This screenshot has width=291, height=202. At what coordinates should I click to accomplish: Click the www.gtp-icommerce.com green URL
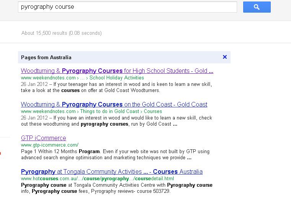tap(50, 145)
